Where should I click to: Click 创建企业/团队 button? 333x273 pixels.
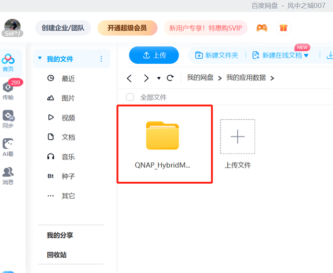coord(63,28)
